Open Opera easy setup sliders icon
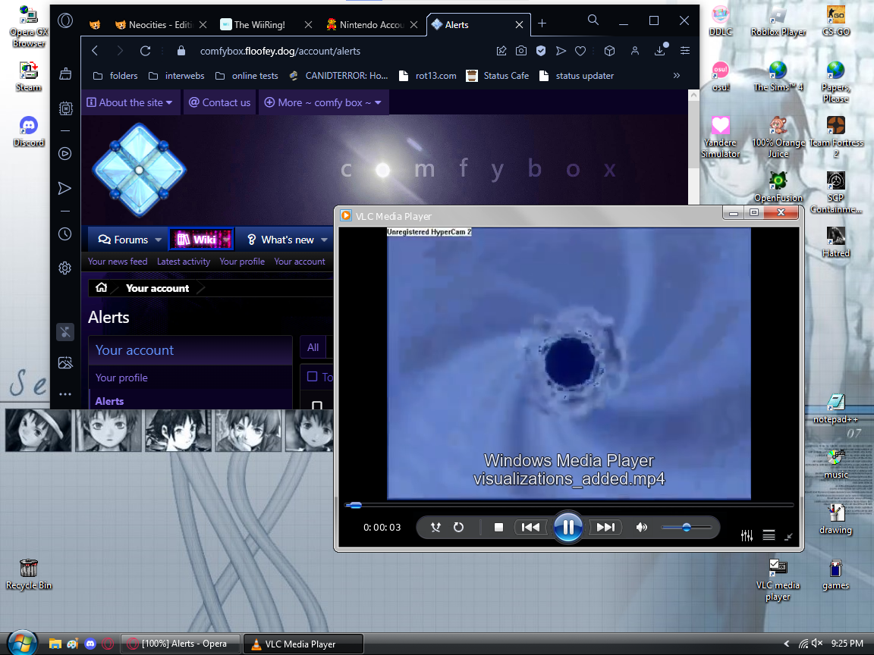This screenshot has height=655, width=874. pyautogui.click(x=685, y=51)
